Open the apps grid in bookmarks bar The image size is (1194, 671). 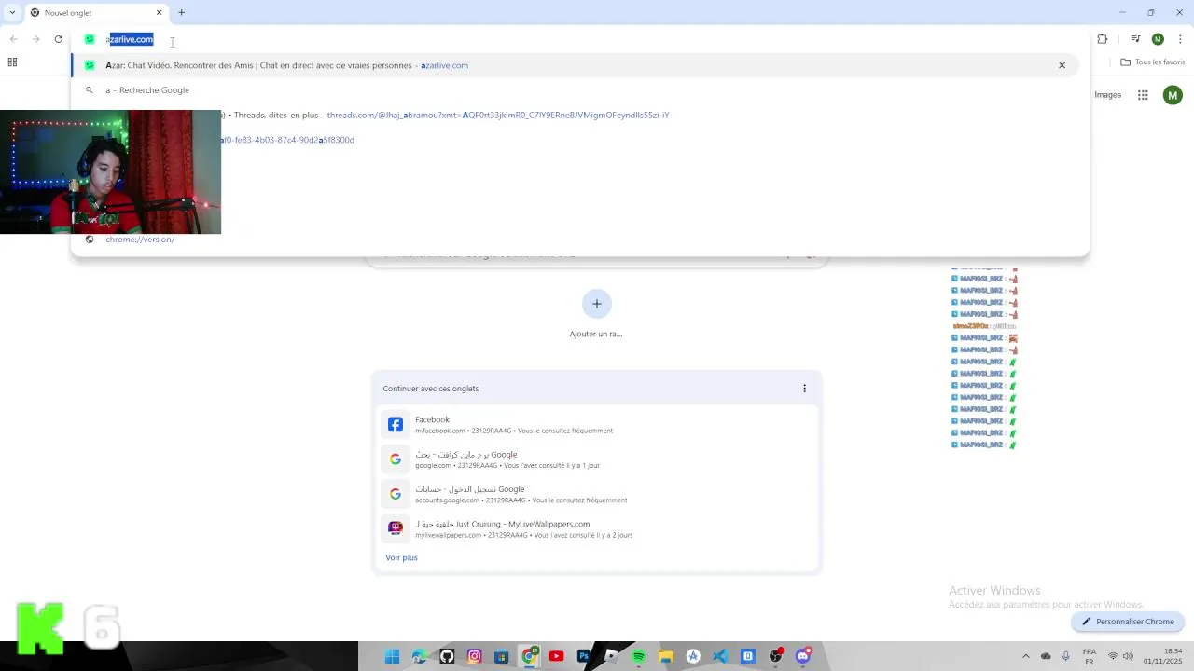coord(12,62)
